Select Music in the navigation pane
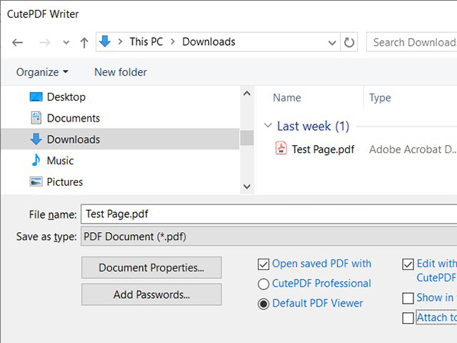This screenshot has width=457, height=343. coord(60,160)
